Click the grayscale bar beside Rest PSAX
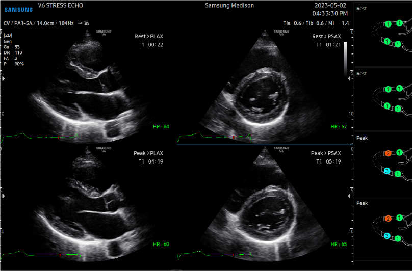The height and width of the screenshot is (271, 412). 345,59
